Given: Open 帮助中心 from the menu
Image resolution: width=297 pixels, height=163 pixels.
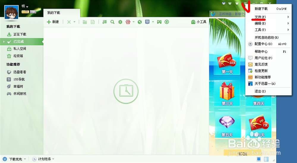Looking at the screenshot, I should (x=268, y=52).
